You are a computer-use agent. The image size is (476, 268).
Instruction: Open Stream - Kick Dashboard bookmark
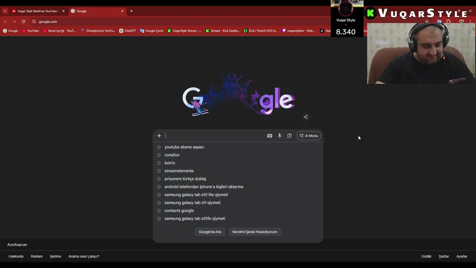[x=222, y=31]
